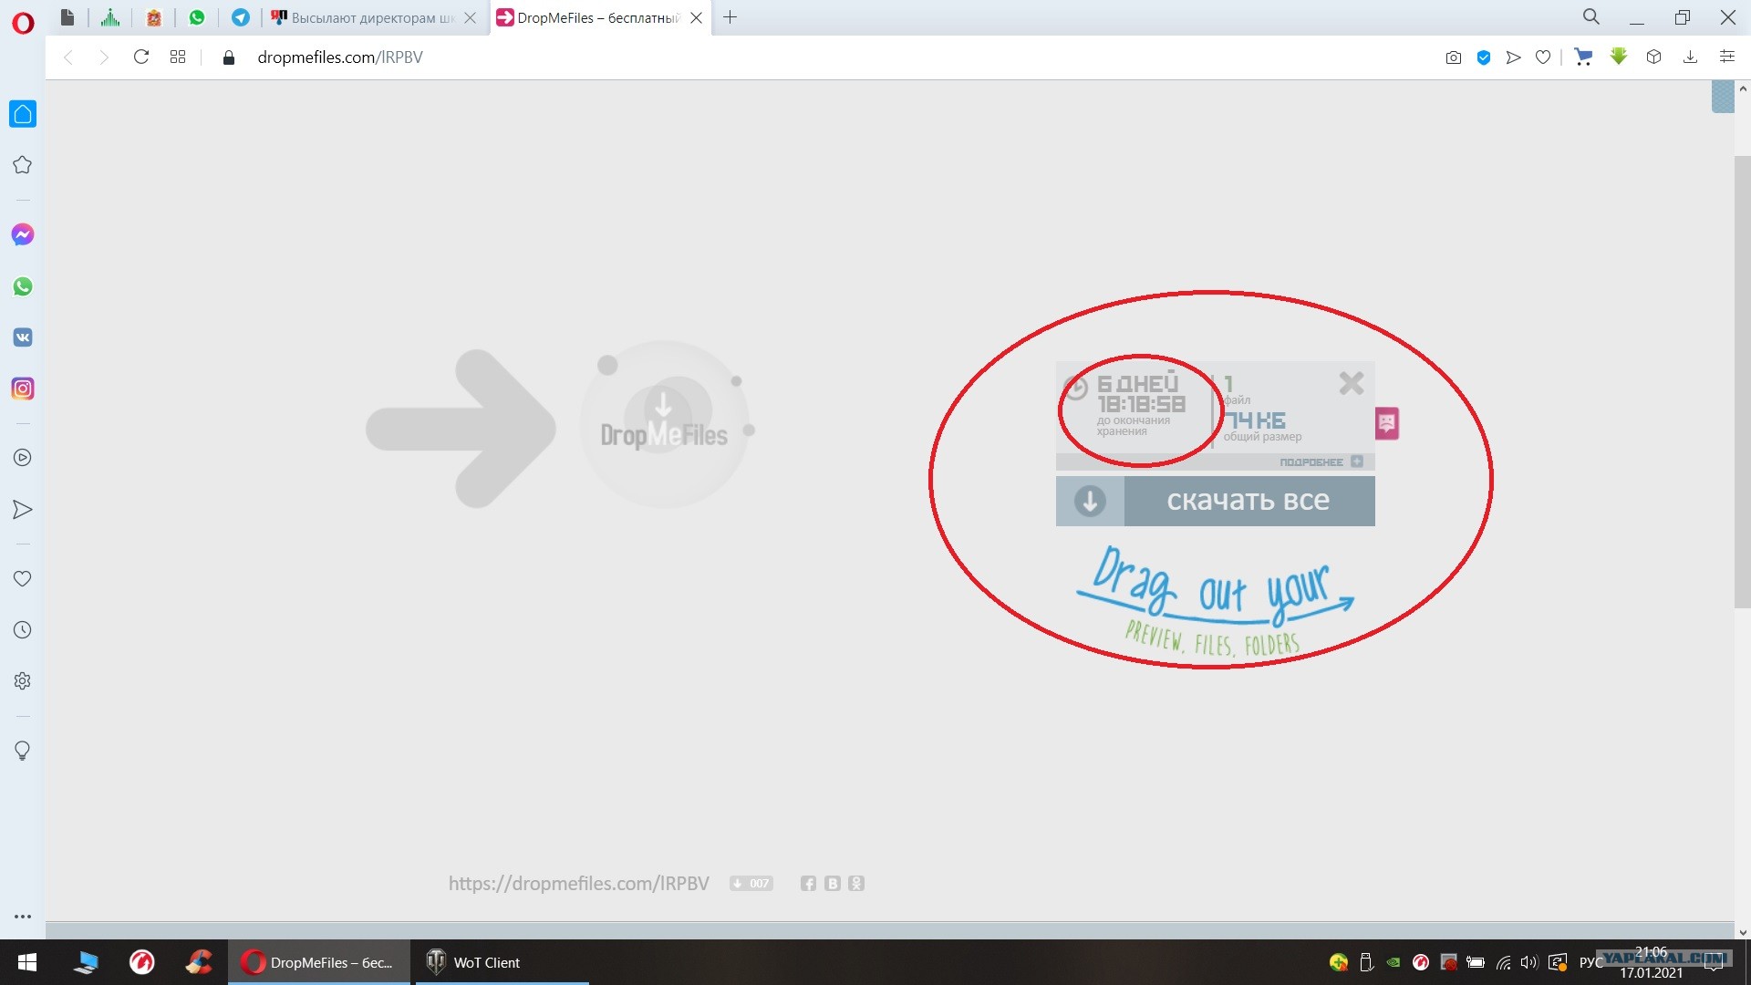Switch to the pinned WhatsApp tab
Viewport: 1751px width, 985px height.
coord(197,17)
